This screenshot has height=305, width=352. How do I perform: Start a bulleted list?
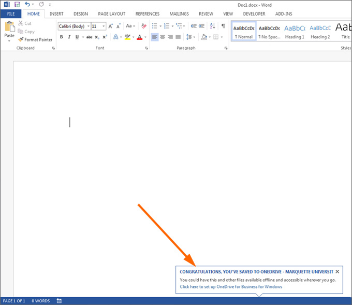pos(155,26)
